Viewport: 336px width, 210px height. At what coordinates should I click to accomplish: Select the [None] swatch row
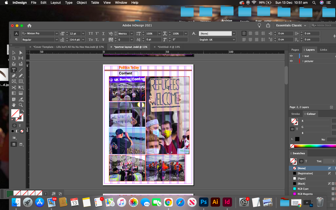(312, 168)
